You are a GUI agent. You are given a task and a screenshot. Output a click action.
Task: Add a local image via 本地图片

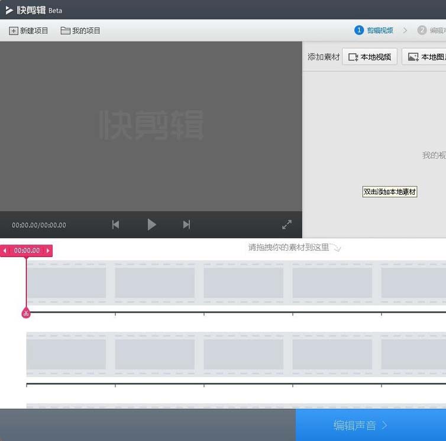[x=424, y=57]
